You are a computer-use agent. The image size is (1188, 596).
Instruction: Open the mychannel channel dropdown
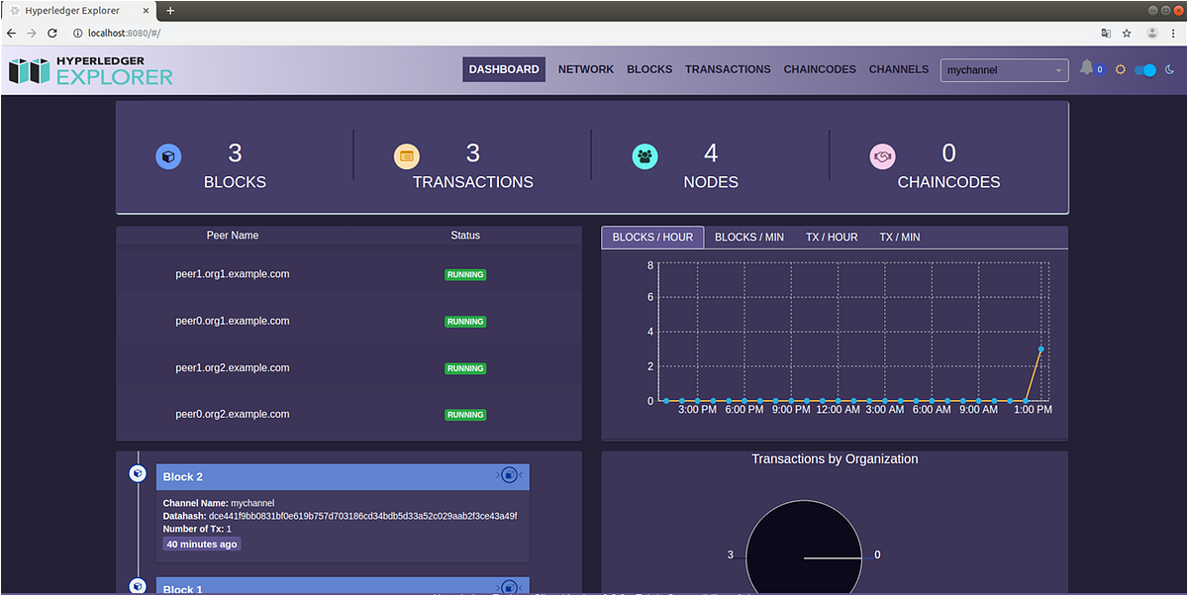(x=1003, y=69)
